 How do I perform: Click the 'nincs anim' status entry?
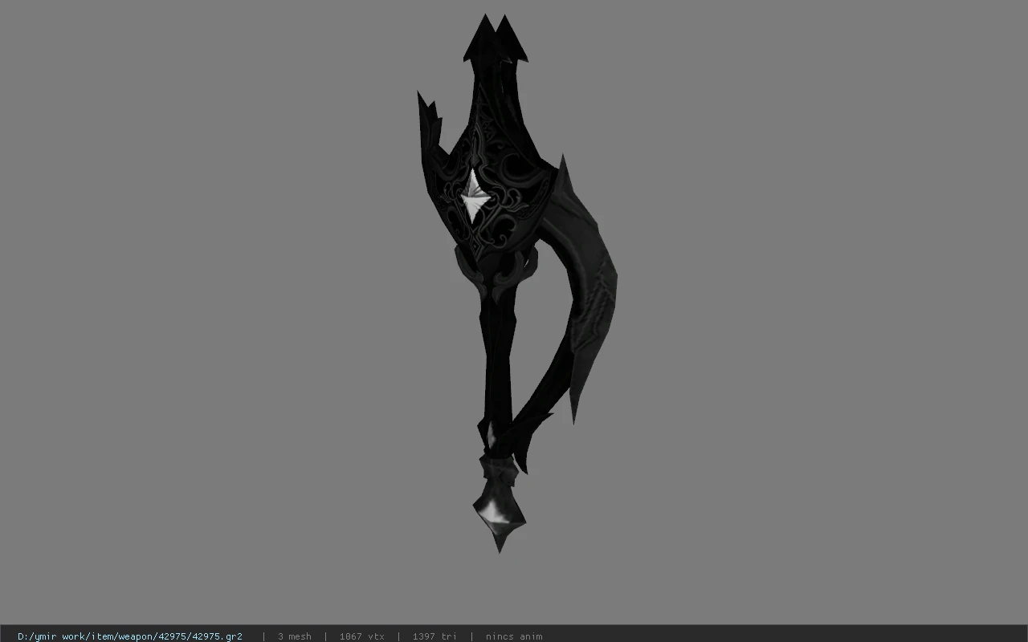tap(514, 636)
